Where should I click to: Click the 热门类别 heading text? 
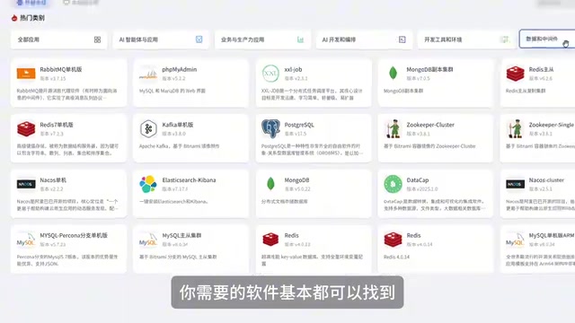(32, 18)
